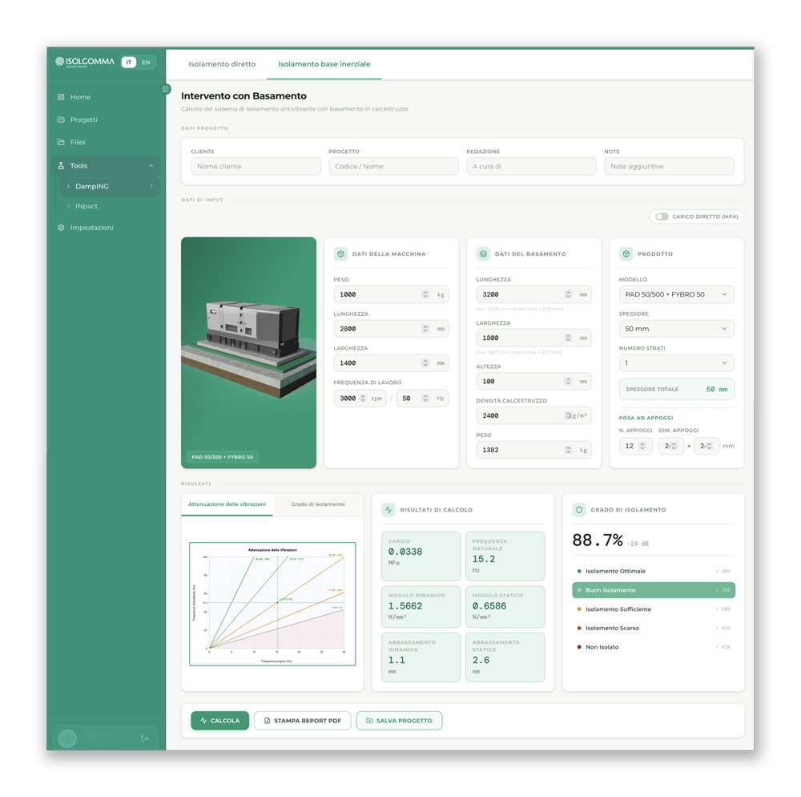Click the Modulo dinamico 1.5662 card
Viewport: 801px width, 797px height.
pos(421,607)
